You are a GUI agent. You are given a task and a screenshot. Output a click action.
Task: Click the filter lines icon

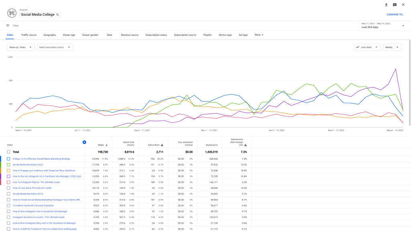(x=8, y=26)
